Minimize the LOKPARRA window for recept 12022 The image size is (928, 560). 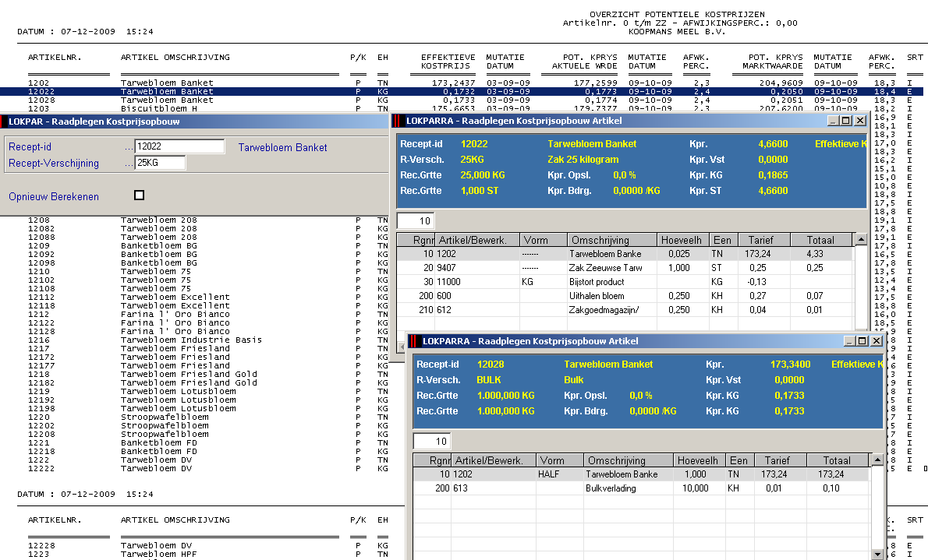pyautogui.click(x=834, y=121)
